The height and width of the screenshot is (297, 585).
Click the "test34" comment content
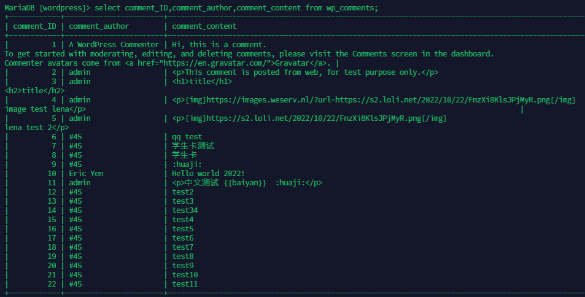coord(185,210)
